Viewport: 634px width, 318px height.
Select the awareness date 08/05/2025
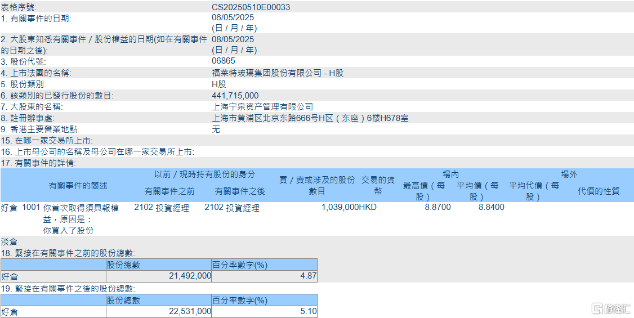tap(233, 39)
